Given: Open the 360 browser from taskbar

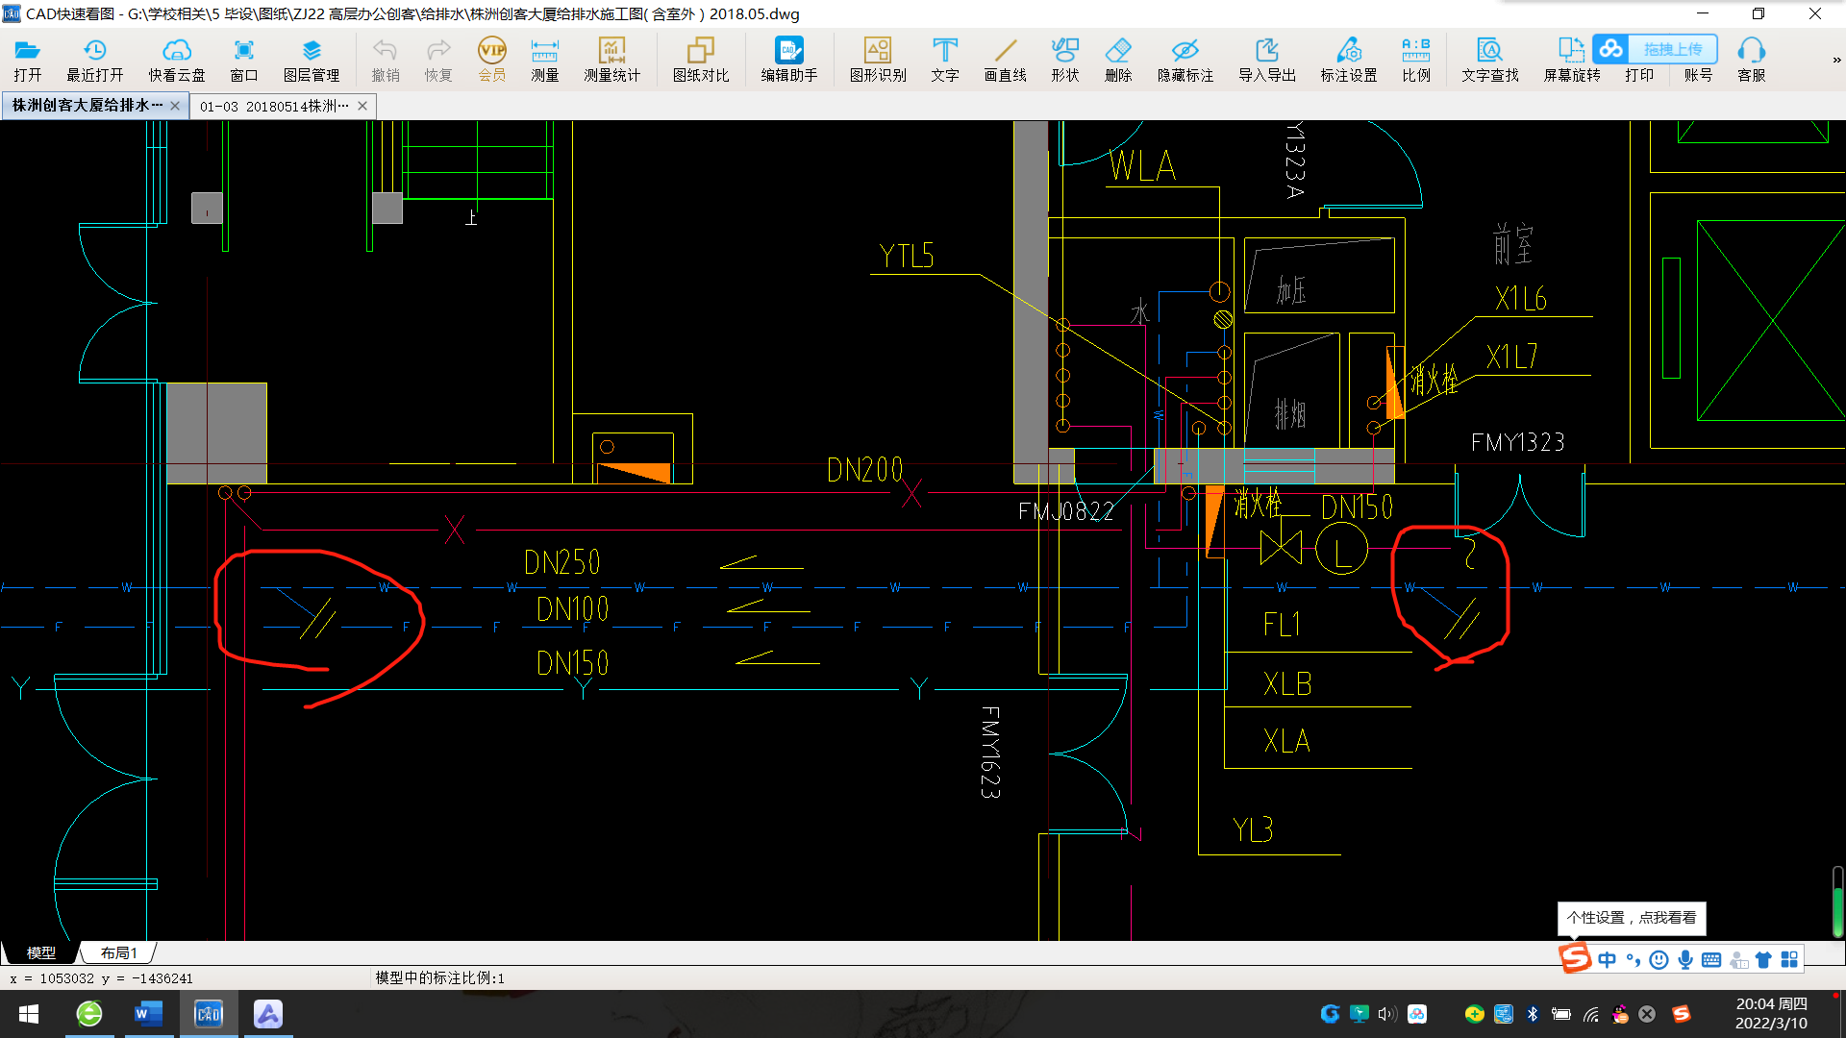Looking at the screenshot, I should tap(89, 1014).
